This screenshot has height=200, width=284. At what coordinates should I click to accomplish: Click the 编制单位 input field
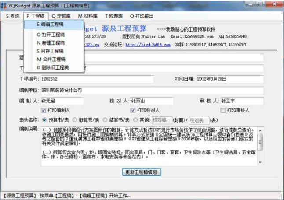(x=152, y=90)
